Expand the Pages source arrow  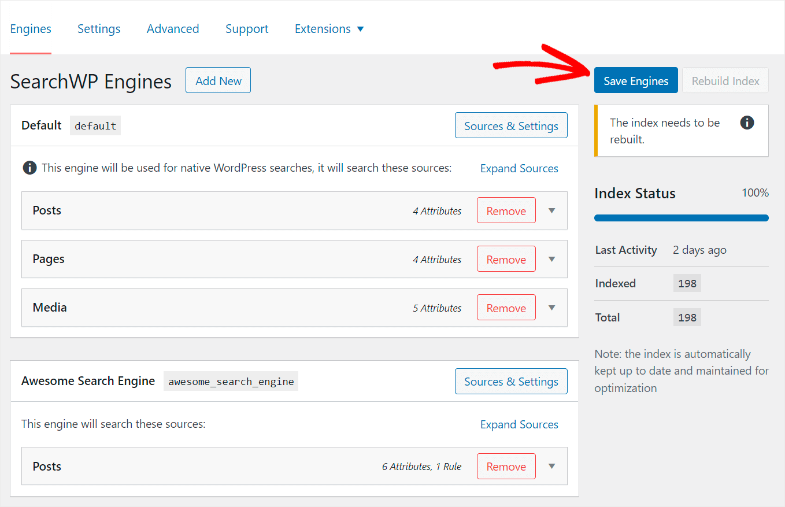click(551, 260)
